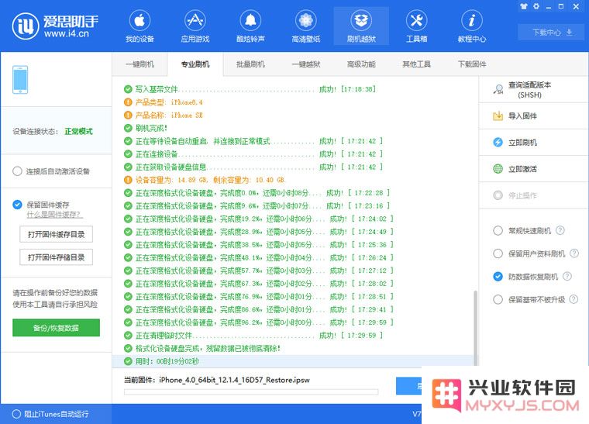Toggle 防数据恢复刷机 mode

tap(498, 277)
